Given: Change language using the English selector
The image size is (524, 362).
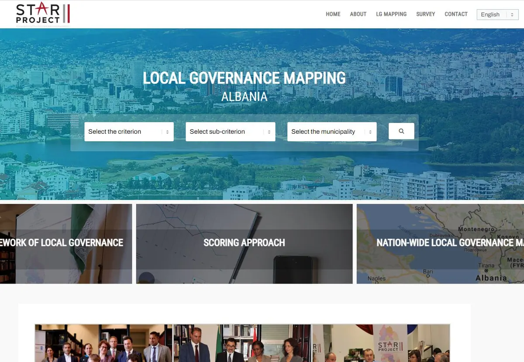Looking at the screenshot, I should point(497,14).
